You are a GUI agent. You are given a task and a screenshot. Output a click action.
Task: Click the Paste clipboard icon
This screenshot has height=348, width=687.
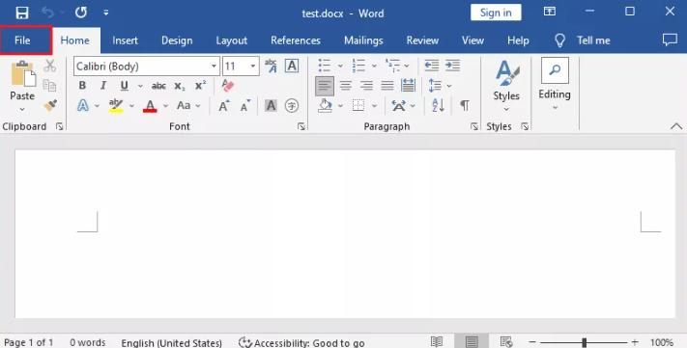pos(23,73)
